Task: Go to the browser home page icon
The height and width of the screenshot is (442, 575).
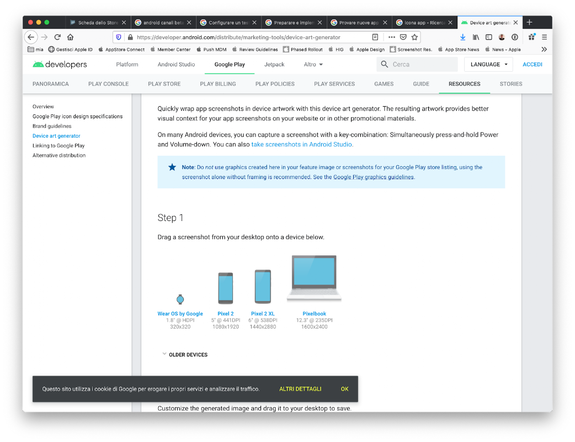Action: (x=71, y=37)
